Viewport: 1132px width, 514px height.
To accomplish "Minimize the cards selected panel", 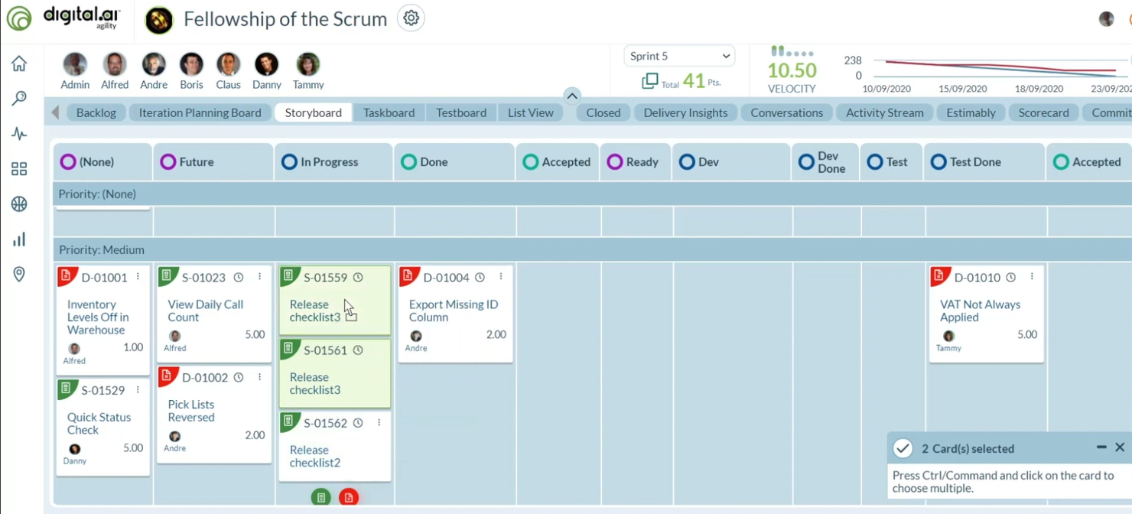I will 1101,447.
